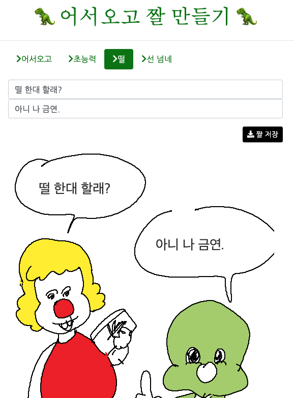The height and width of the screenshot is (398, 294).
Task: Click the 짤 저장 save button
Action: coord(262,134)
